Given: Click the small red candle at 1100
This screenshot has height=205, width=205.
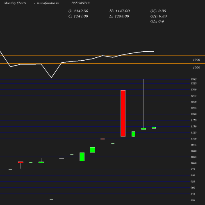Looking at the screenshot, I should [x=102, y=139].
